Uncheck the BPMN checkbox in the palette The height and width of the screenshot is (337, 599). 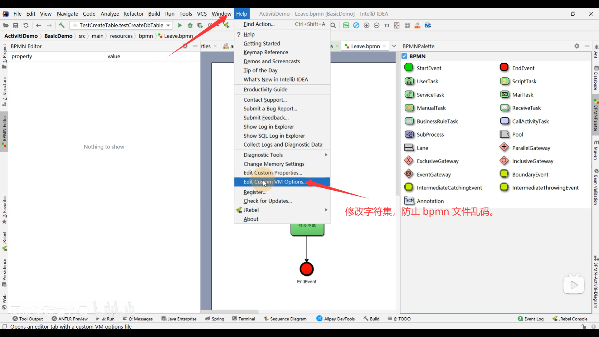click(x=405, y=56)
